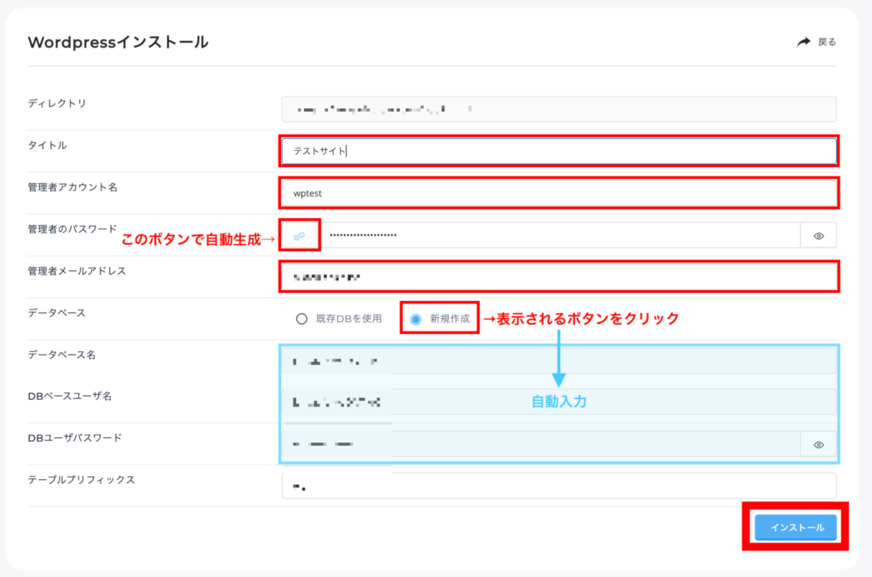Show the administrator password with the eye icon
The image size is (872, 577).
click(x=818, y=236)
